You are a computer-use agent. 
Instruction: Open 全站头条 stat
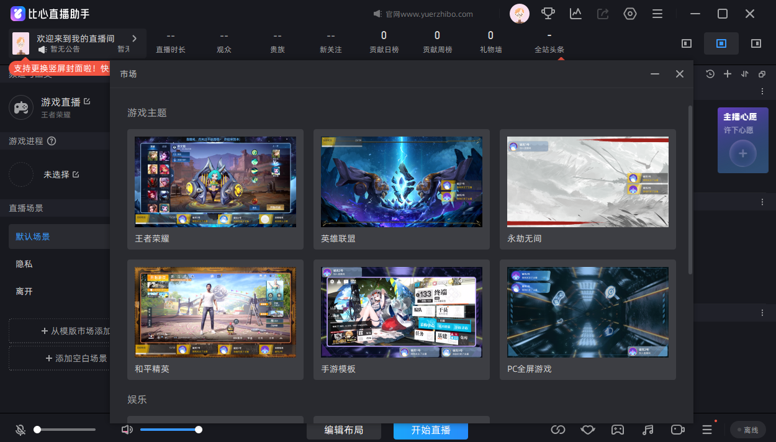coord(549,42)
